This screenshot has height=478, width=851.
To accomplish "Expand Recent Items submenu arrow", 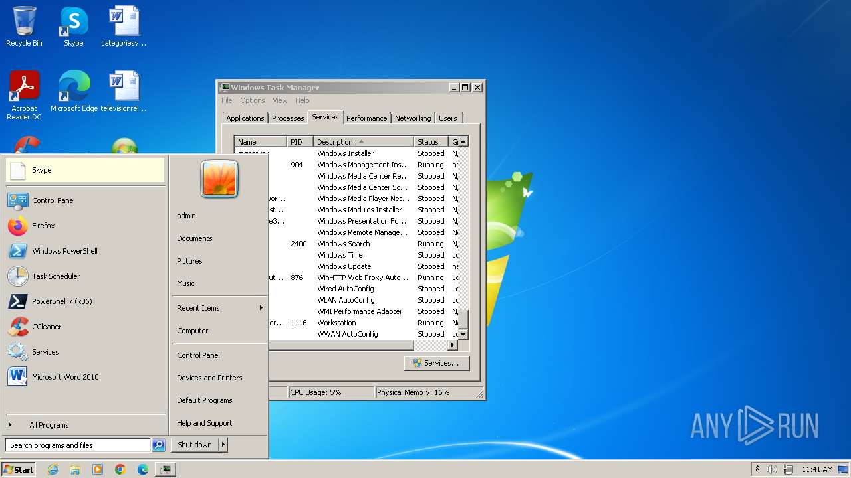I will pos(261,308).
